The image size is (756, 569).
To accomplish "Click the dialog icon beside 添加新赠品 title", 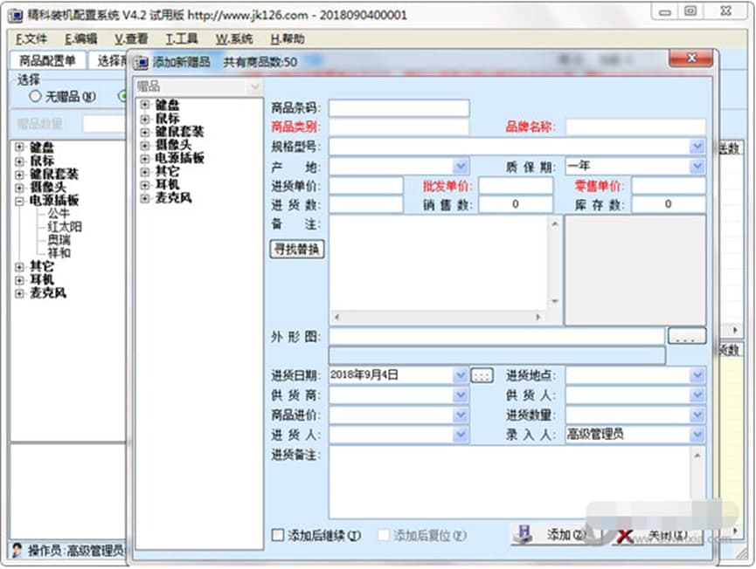I will pos(142,62).
